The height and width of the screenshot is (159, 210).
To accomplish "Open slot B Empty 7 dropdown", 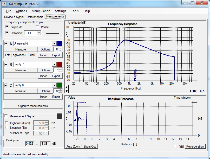I will (x=54, y=64).
